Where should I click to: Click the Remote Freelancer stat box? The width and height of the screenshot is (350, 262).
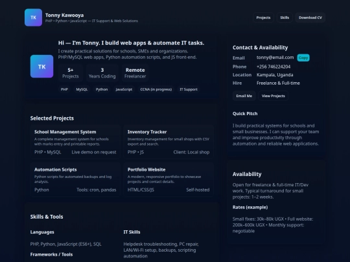pos(135,73)
